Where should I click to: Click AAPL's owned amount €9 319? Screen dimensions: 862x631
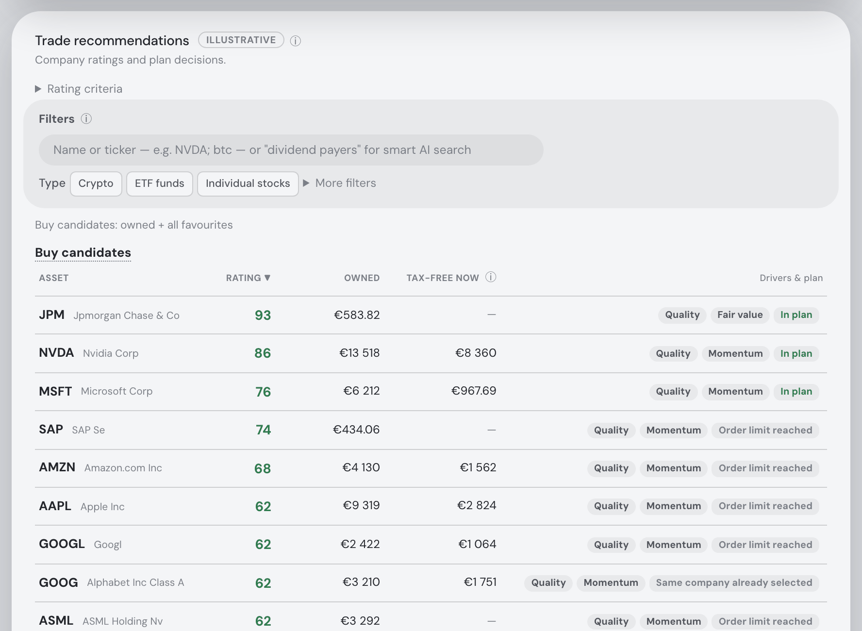click(362, 505)
